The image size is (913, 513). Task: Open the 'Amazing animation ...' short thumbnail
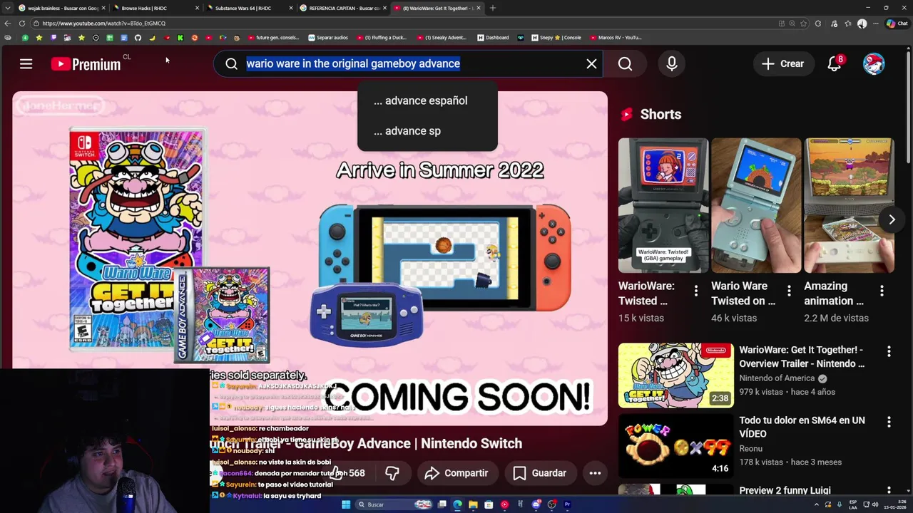point(849,205)
